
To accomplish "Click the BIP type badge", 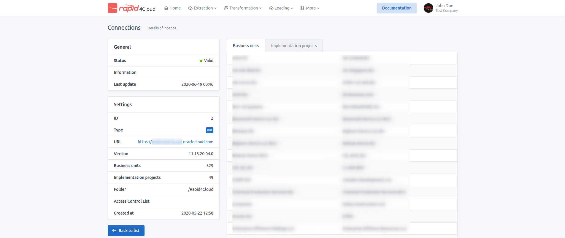I will (x=210, y=130).
